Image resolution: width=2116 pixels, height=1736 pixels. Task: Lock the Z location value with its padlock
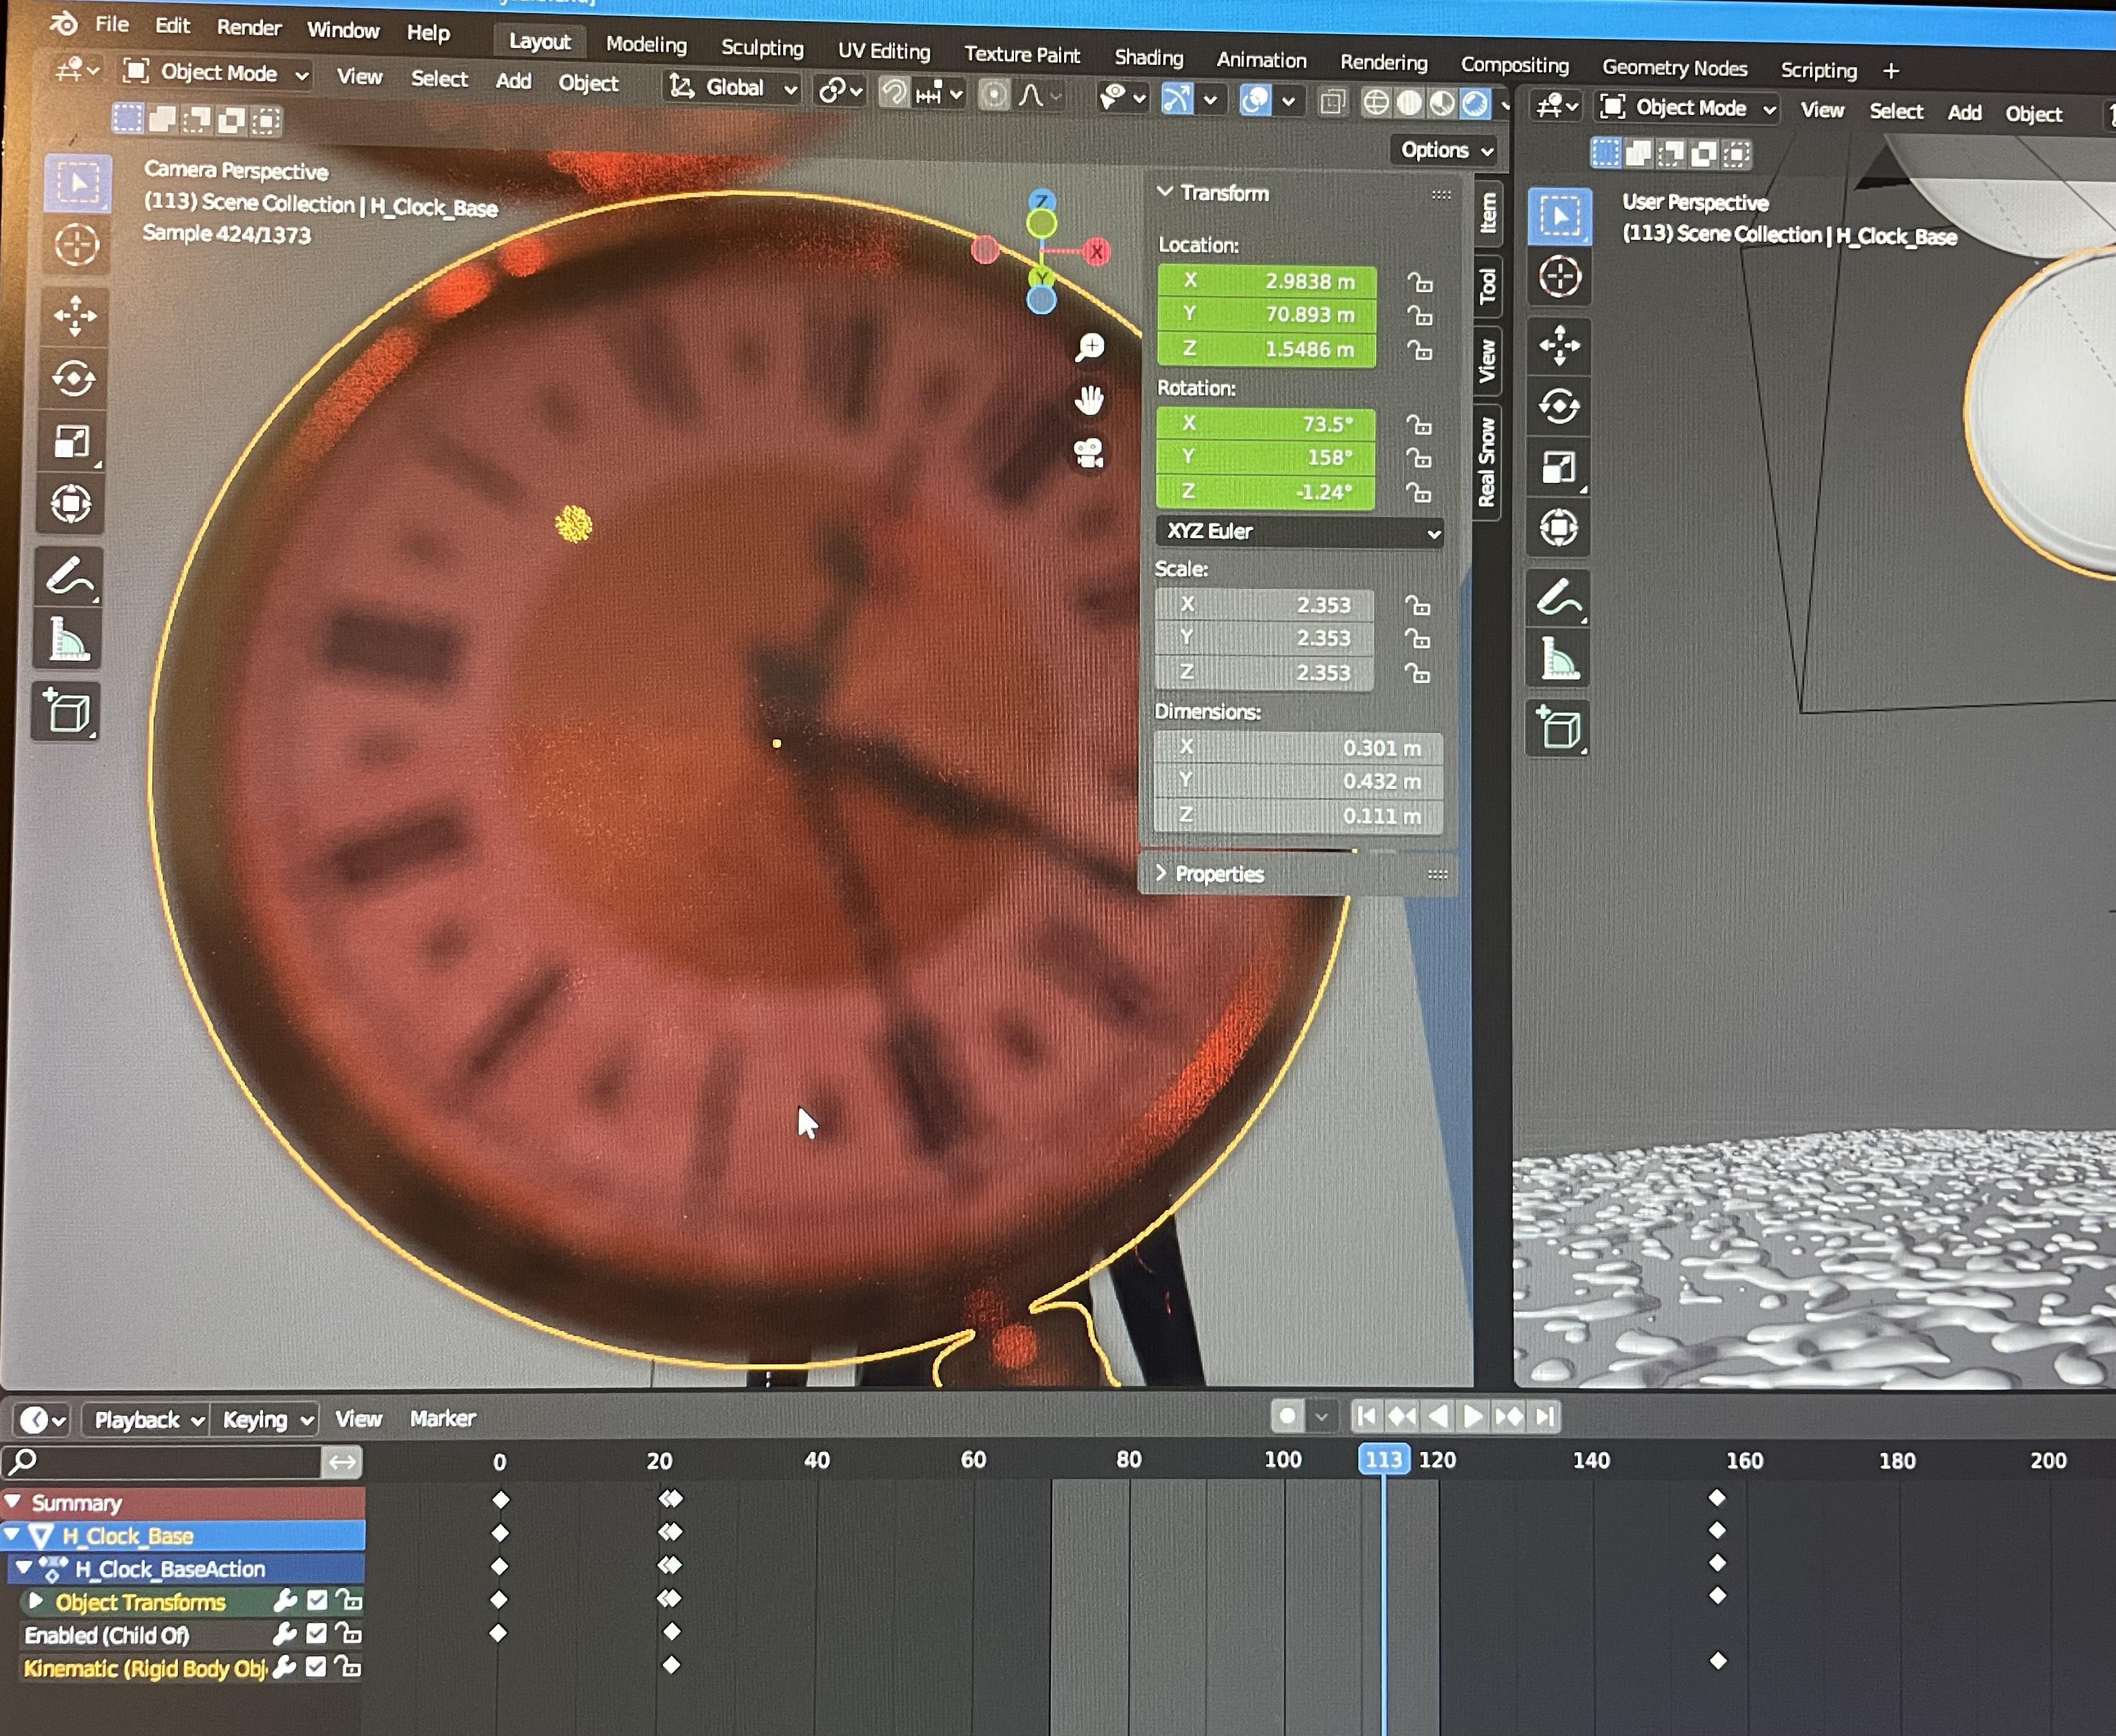(x=1422, y=352)
